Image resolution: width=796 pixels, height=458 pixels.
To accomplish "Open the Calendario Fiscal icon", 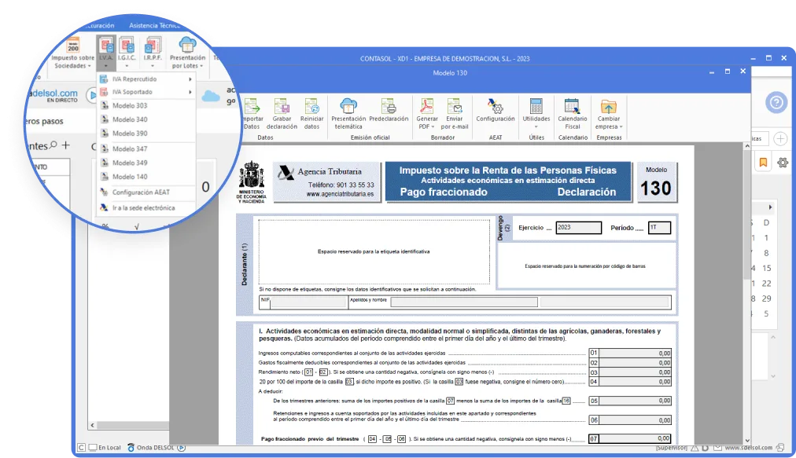I will [x=572, y=107].
